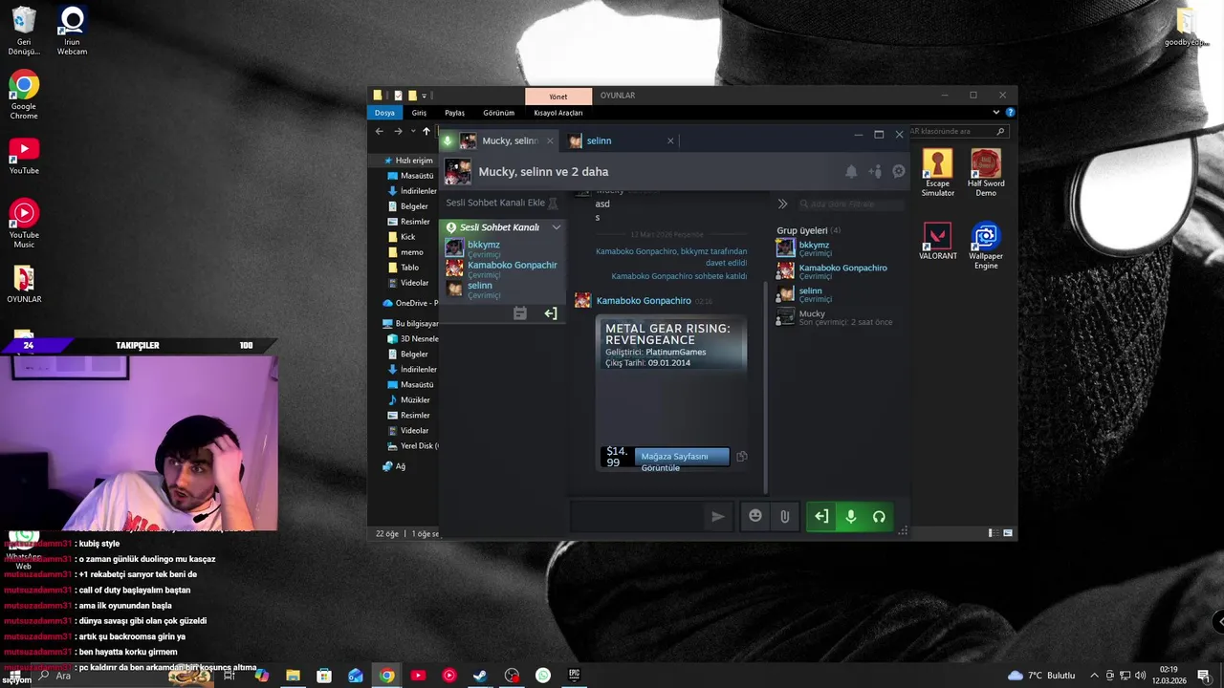
Task: Go up one folder in File Explorer
Action: [426, 131]
